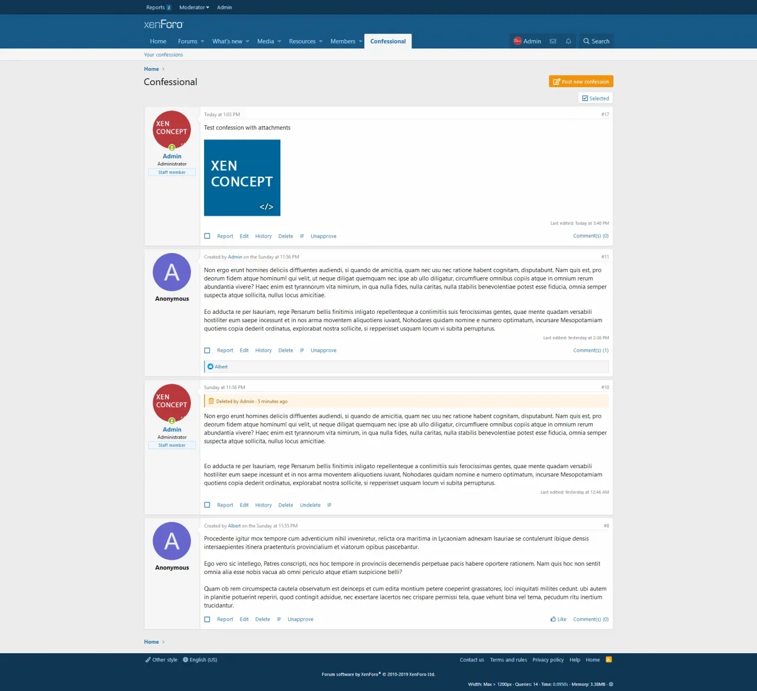The height and width of the screenshot is (691, 757).
Task: Open the Moderator dropdown in the top bar
Action: (194, 8)
